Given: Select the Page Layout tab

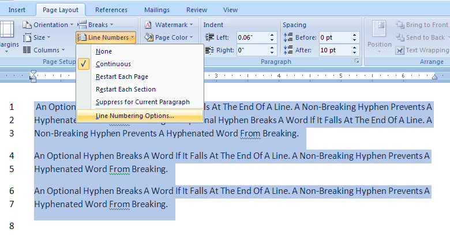Looking at the screenshot, I should pyautogui.click(x=60, y=10).
